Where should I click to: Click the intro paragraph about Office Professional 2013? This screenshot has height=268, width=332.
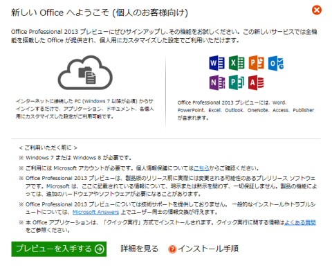pyautogui.click(x=164, y=36)
